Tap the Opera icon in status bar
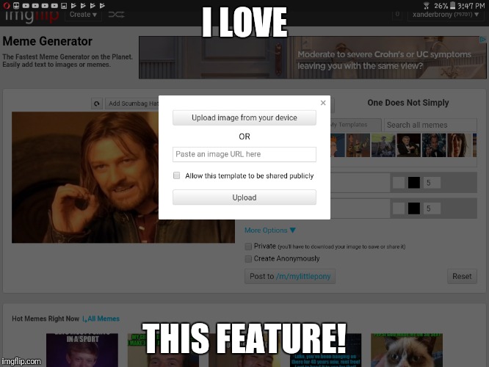The height and width of the screenshot is (367, 489). pyautogui.click(x=7, y=5)
